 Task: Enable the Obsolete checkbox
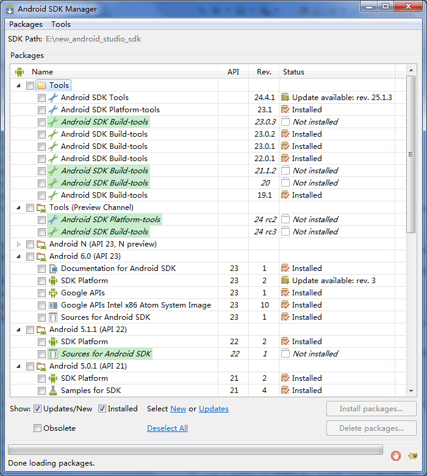(x=38, y=428)
